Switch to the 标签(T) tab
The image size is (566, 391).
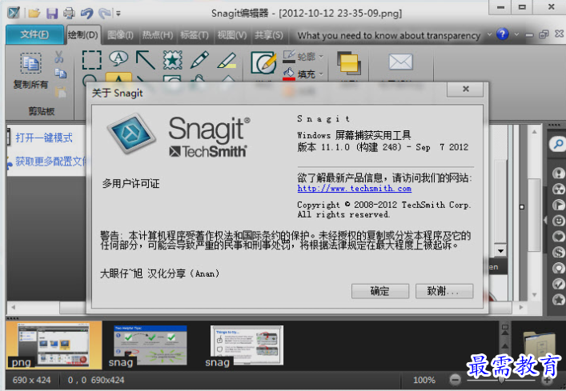[x=195, y=35]
